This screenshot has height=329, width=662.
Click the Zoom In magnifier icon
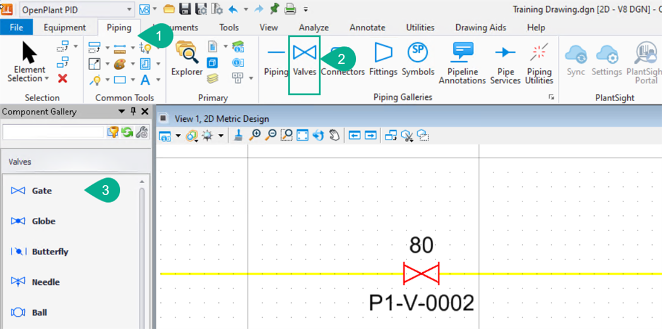(254, 135)
